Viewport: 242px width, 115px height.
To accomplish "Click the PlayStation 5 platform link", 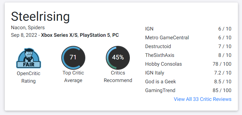I will (95, 35).
